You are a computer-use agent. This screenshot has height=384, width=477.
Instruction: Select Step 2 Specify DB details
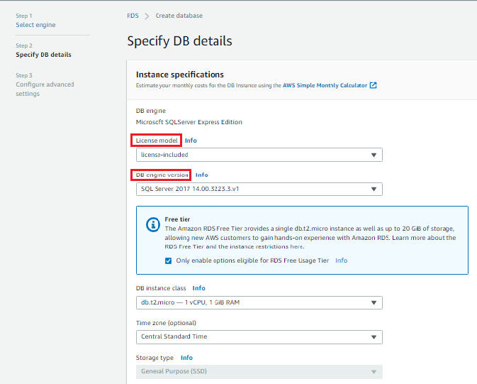pos(43,55)
